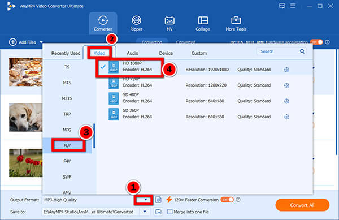Click the SD 480P format icon
Screen dimensions: 339x220
pos(114,98)
